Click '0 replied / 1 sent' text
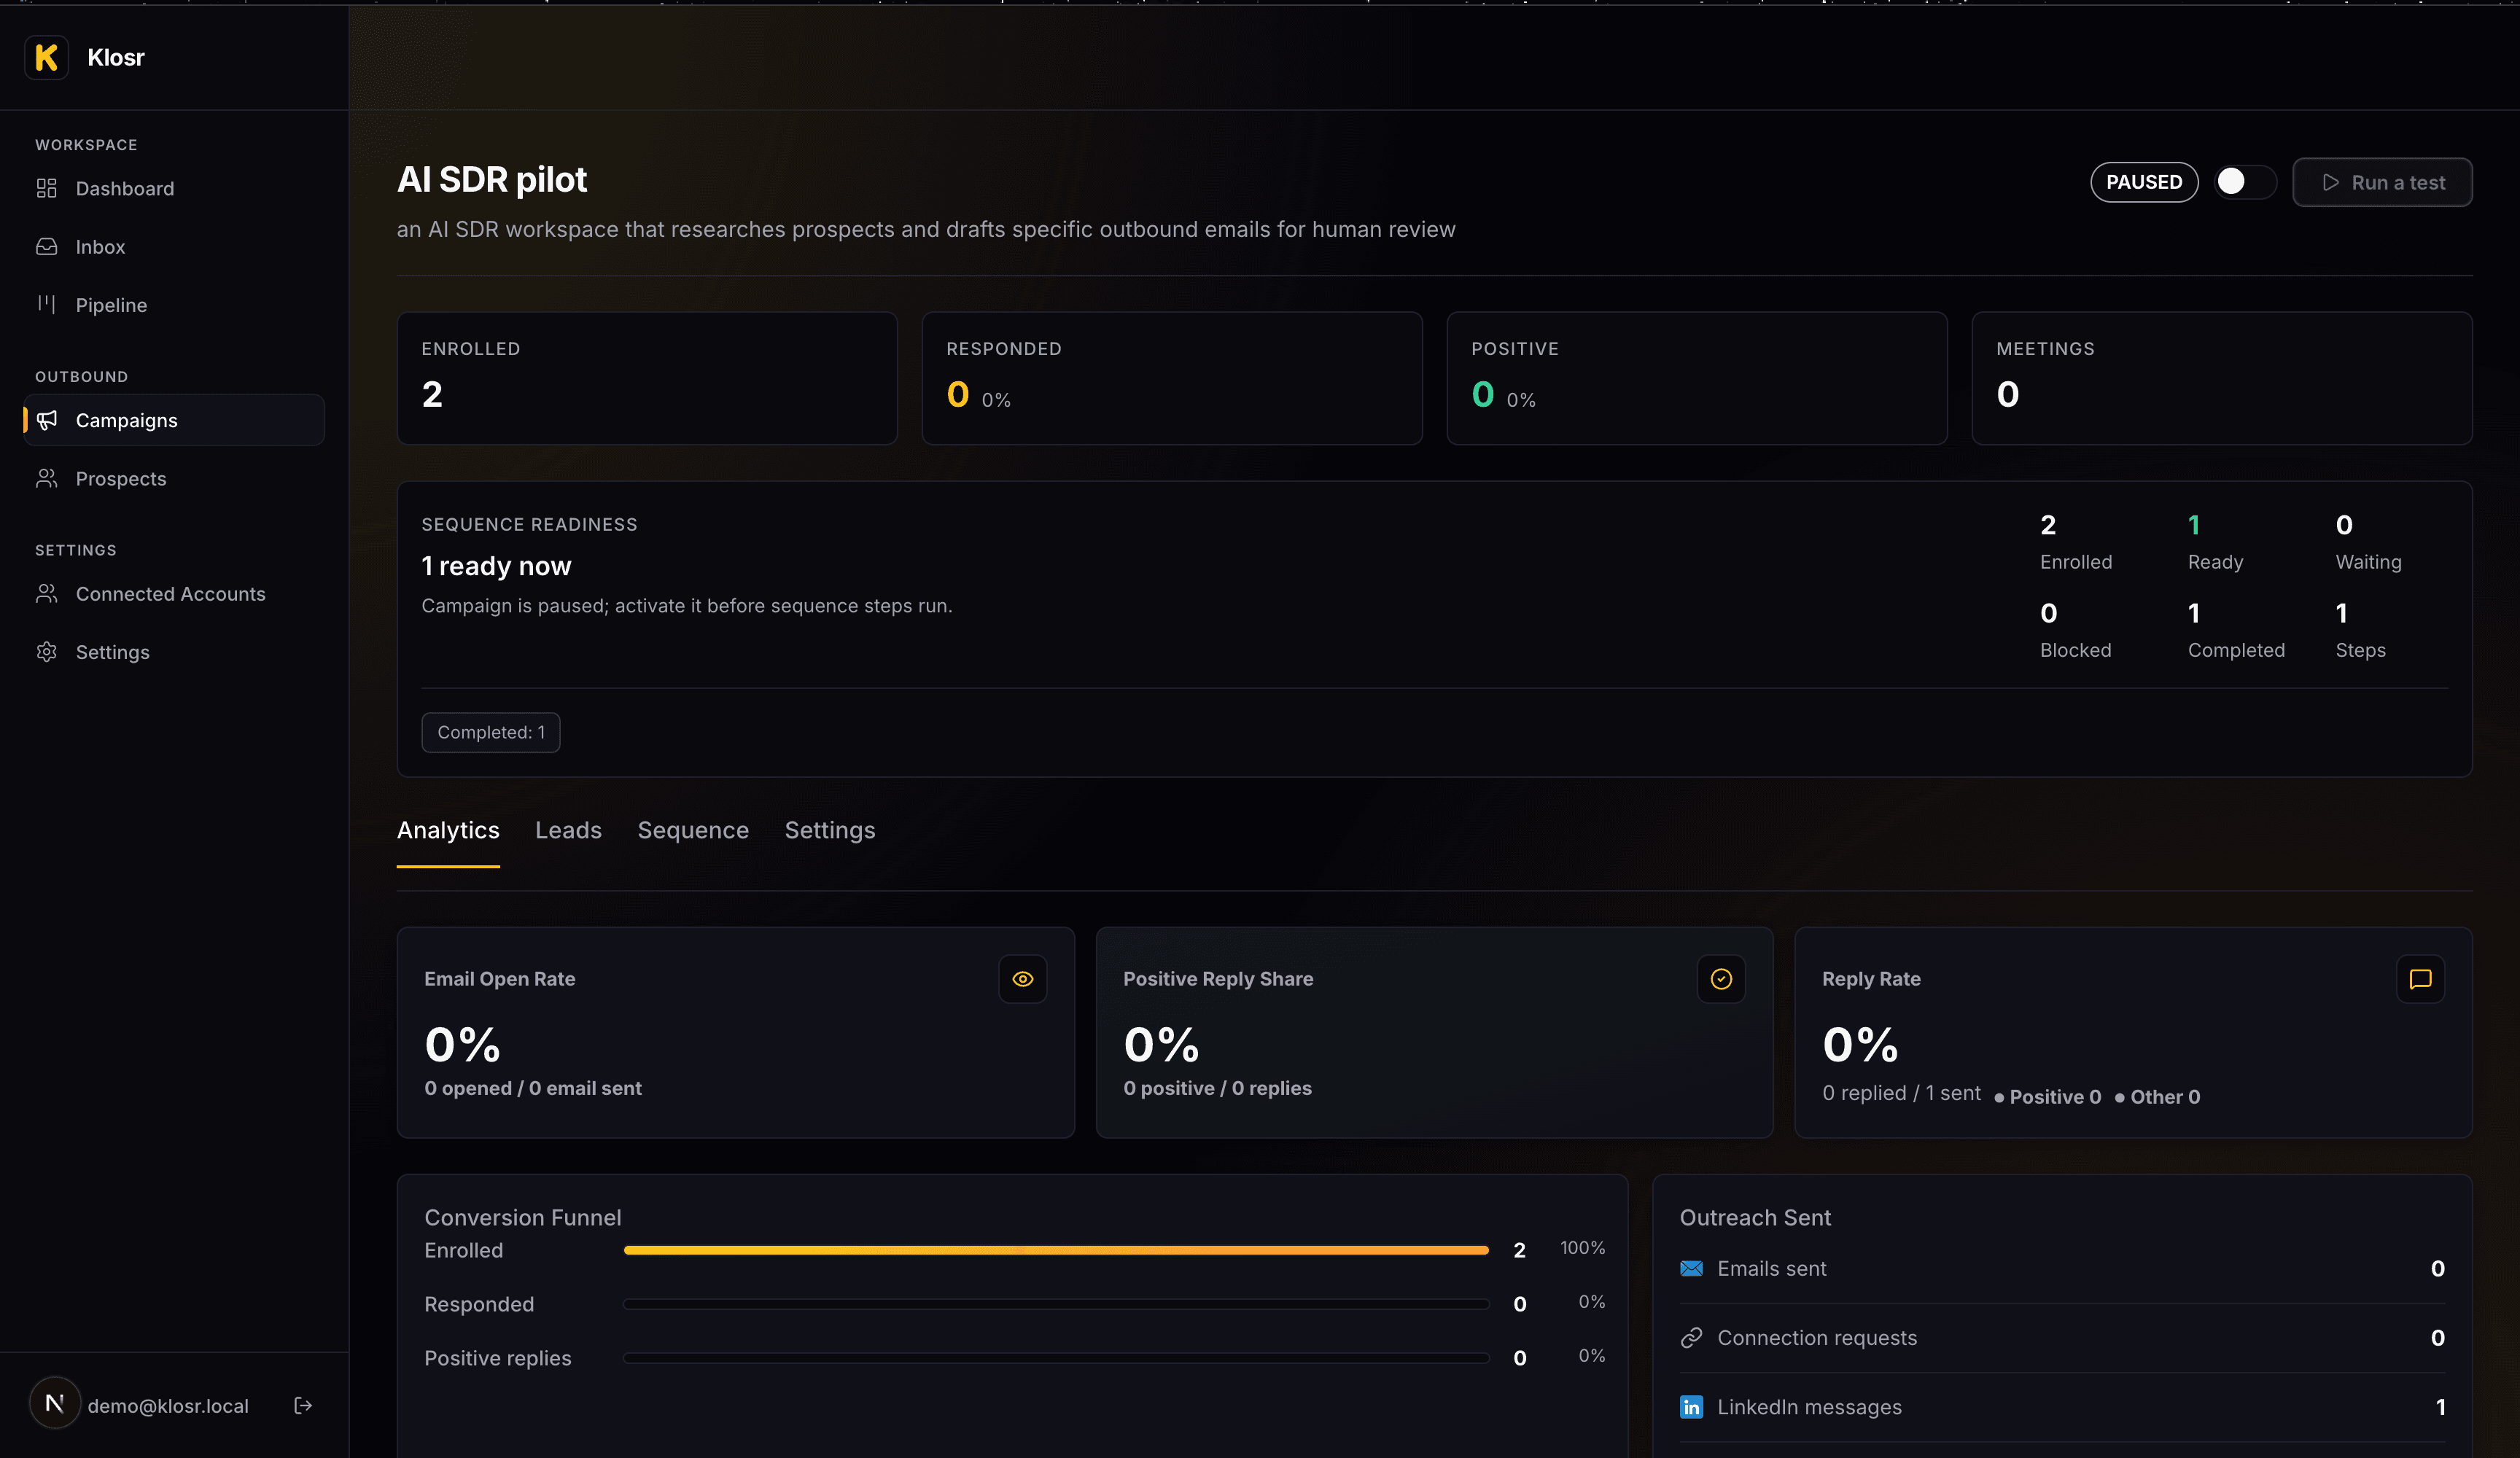The width and height of the screenshot is (2520, 1458). (1901, 1093)
